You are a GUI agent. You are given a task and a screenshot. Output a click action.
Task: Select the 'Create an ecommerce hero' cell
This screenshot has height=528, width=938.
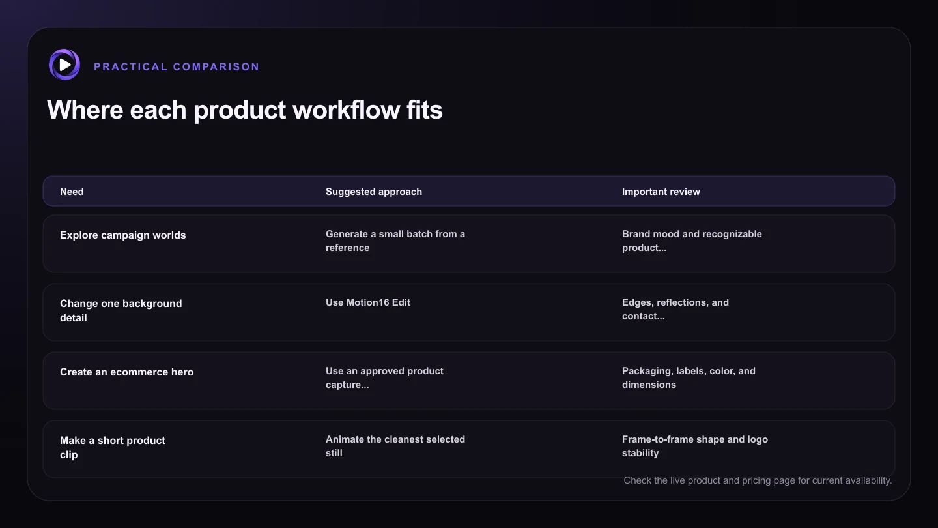(x=127, y=372)
